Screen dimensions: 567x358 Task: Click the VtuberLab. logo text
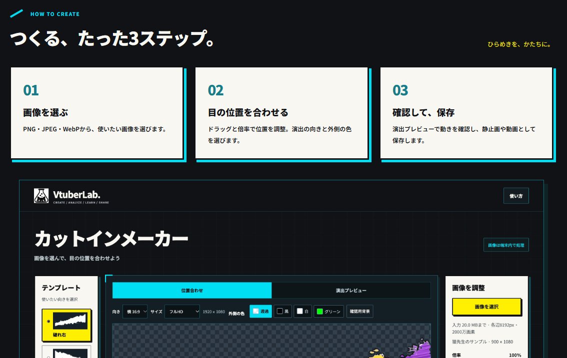76,195
